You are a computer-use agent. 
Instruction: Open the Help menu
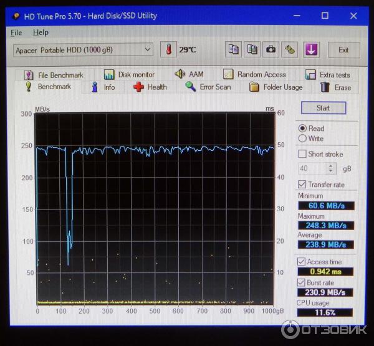click(41, 32)
